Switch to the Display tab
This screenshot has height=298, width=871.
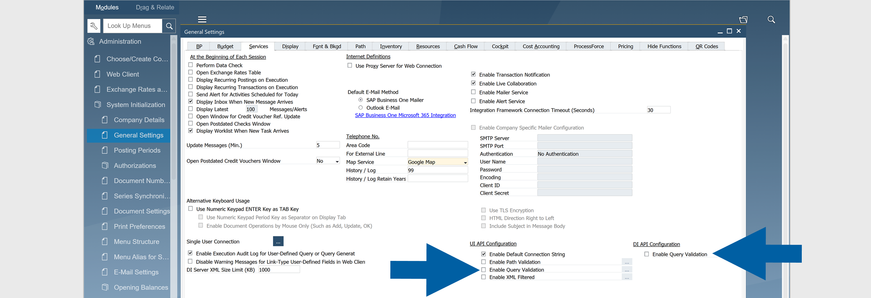(x=290, y=46)
